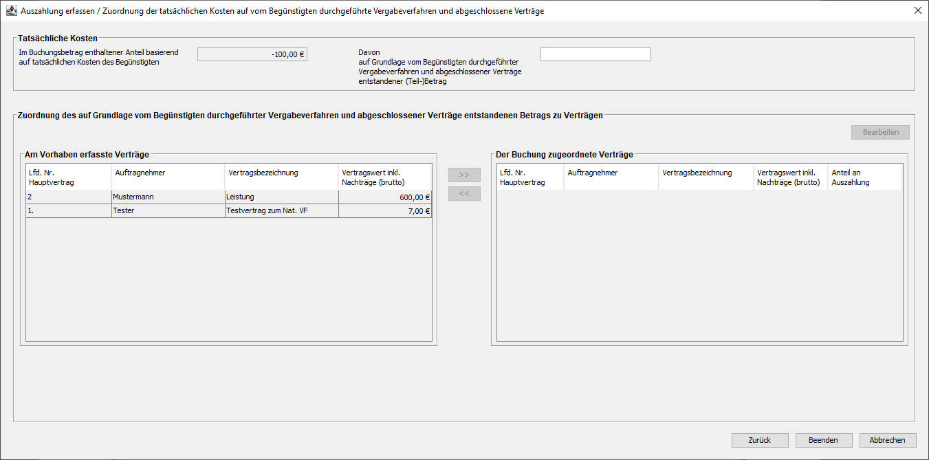Image resolution: width=929 pixels, height=460 pixels.
Task: Click the application icon in title bar
Action: (11, 11)
